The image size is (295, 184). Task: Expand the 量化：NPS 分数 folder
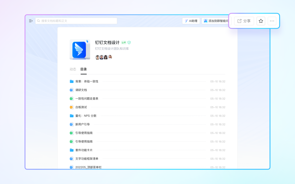point(86,116)
